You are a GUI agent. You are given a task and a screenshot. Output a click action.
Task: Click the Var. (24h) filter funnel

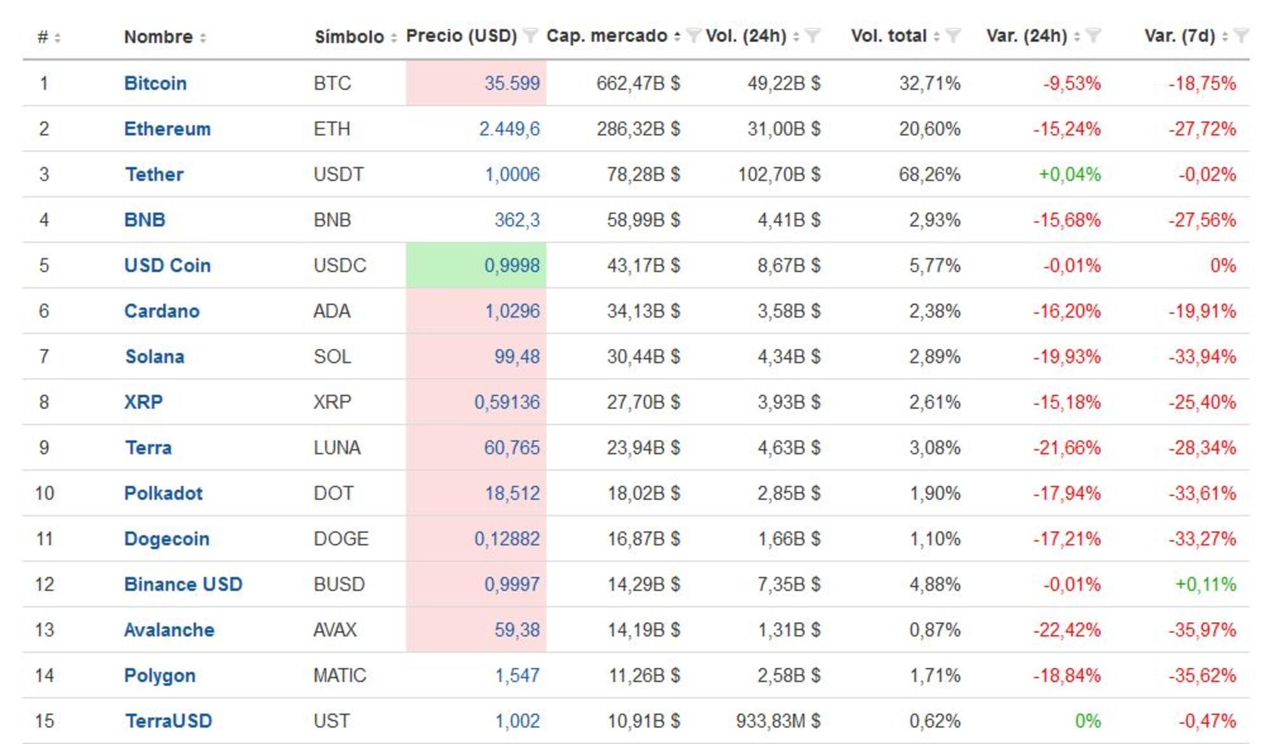(x=1093, y=36)
